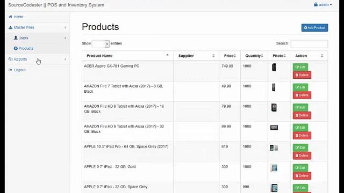Toggle the Users chevron arrow

point(65,38)
